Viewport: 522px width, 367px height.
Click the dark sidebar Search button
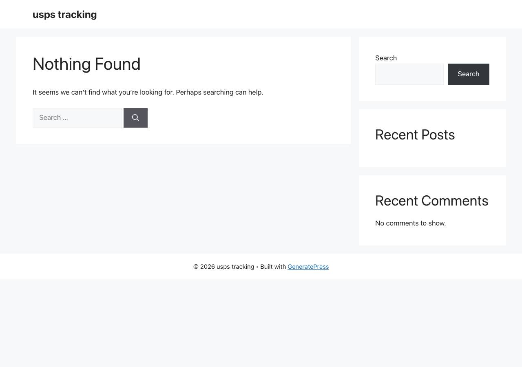click(469, 74)
